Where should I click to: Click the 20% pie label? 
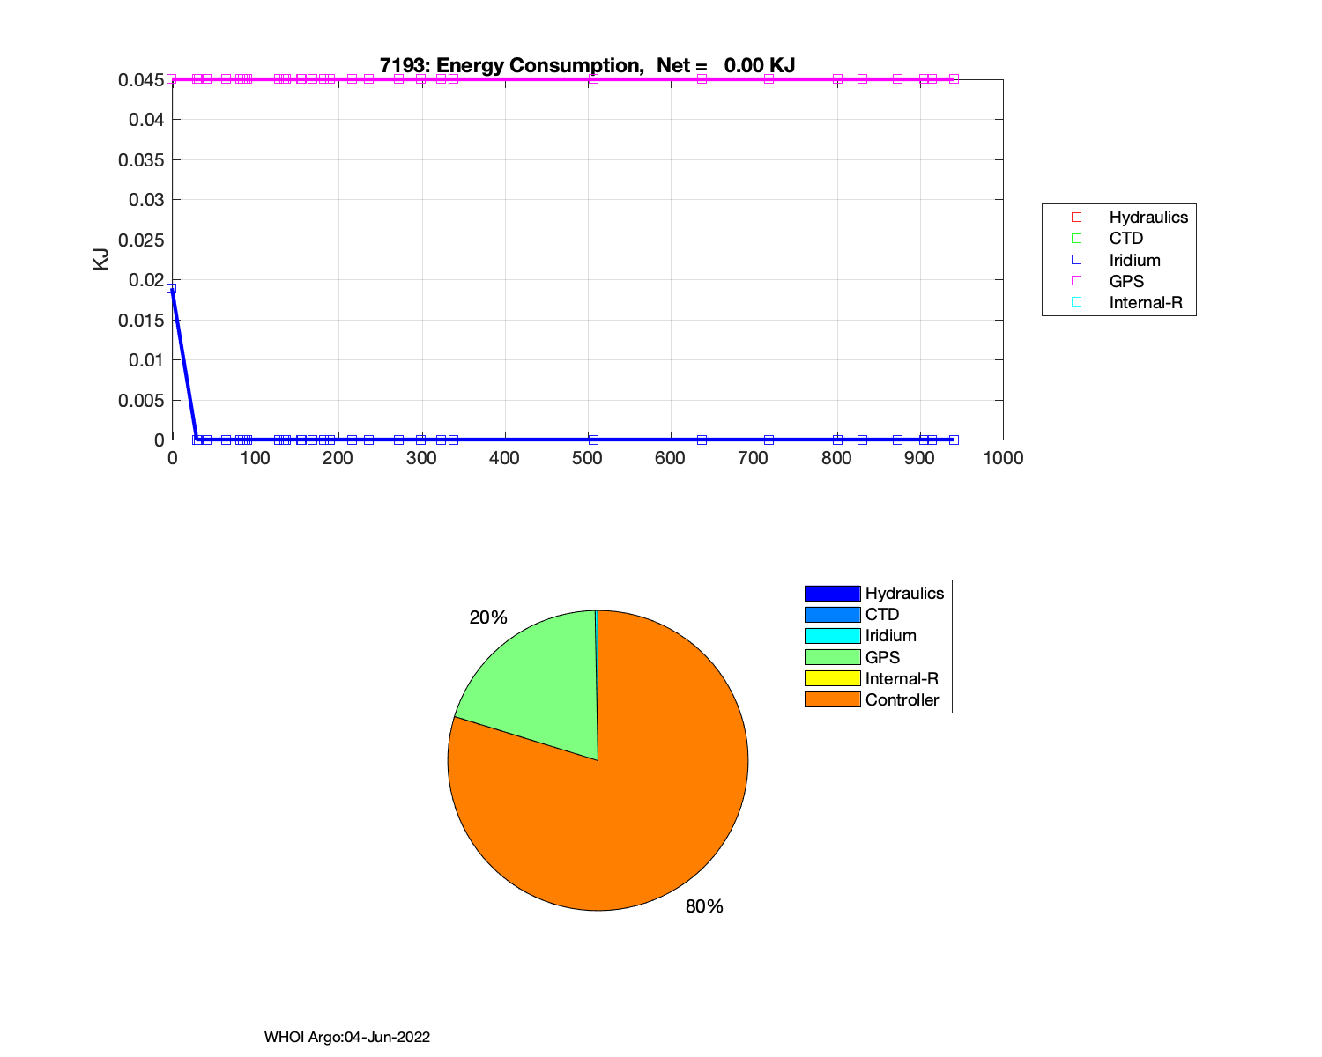(x=488, y=617)
